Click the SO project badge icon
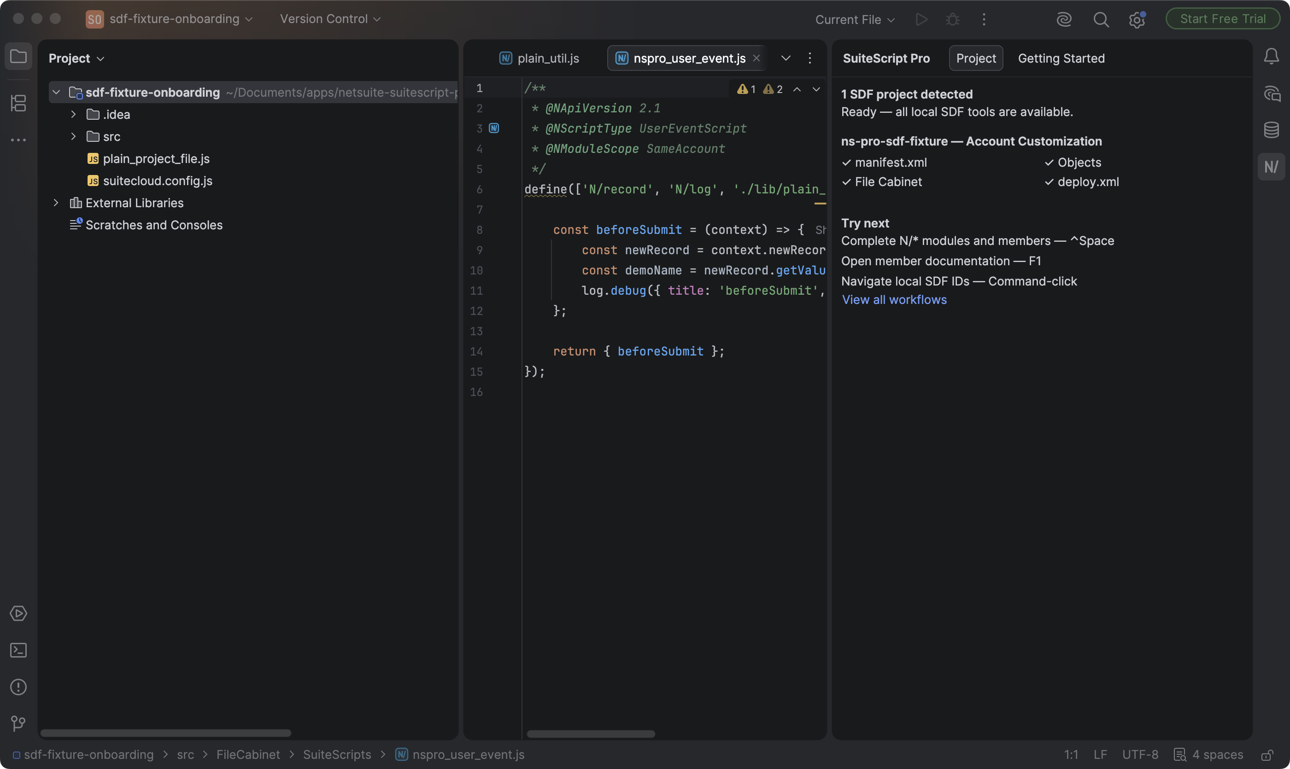The image size is (1290, 769). coord(94,19)
